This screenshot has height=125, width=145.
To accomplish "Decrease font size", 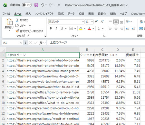I will [x=102, y=22].
